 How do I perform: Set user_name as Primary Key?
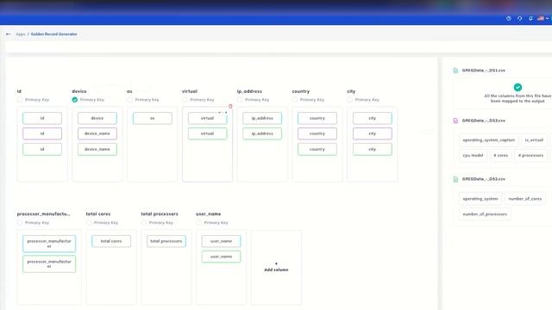click(199, 223)
